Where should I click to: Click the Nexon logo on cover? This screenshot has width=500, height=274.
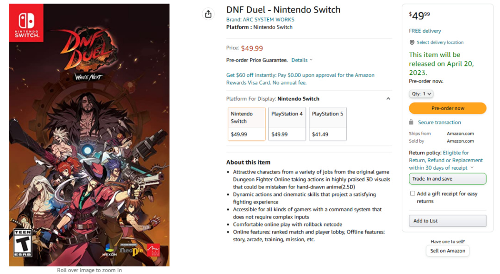(x=110, y=250)
